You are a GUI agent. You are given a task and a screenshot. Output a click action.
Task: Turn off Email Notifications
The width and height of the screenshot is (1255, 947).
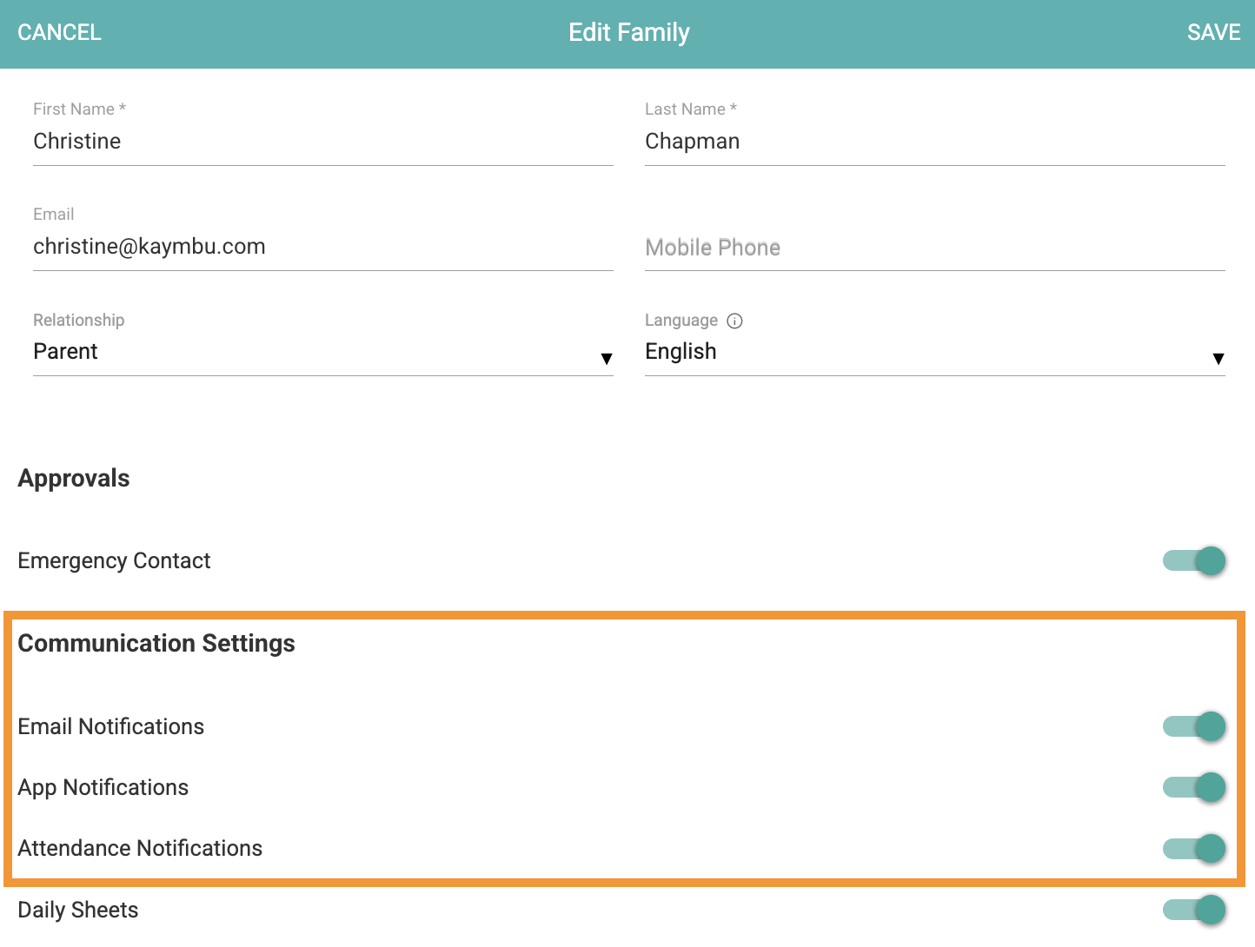(x=1194, y=726)
